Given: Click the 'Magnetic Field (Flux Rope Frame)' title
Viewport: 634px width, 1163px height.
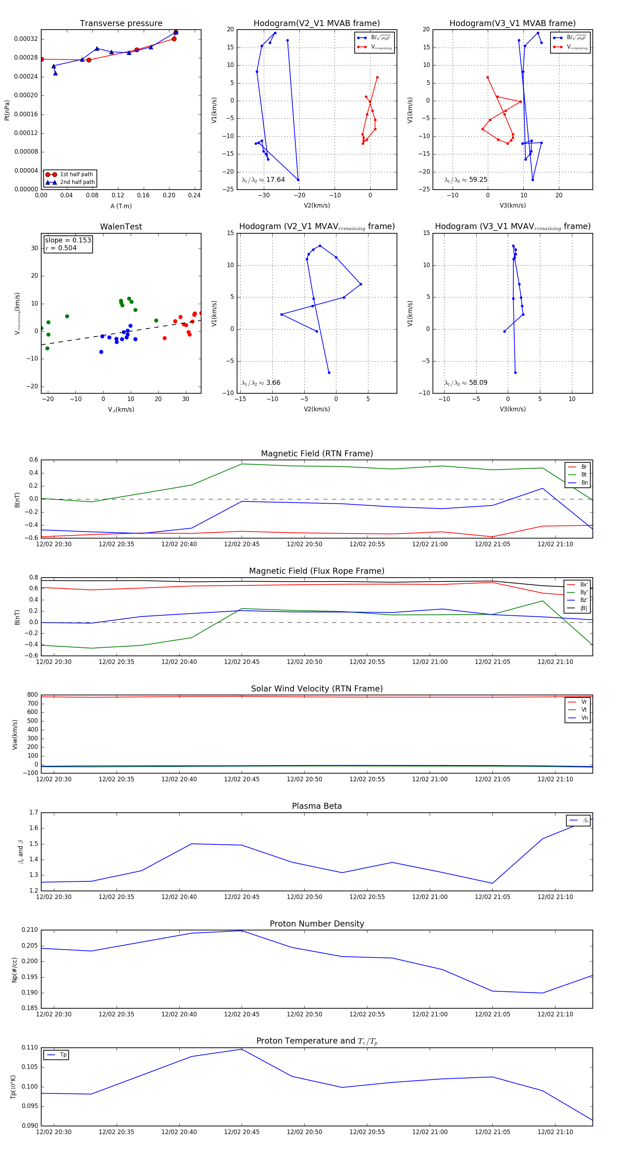Looking at the screenshot, I should (x=317, y=571).
